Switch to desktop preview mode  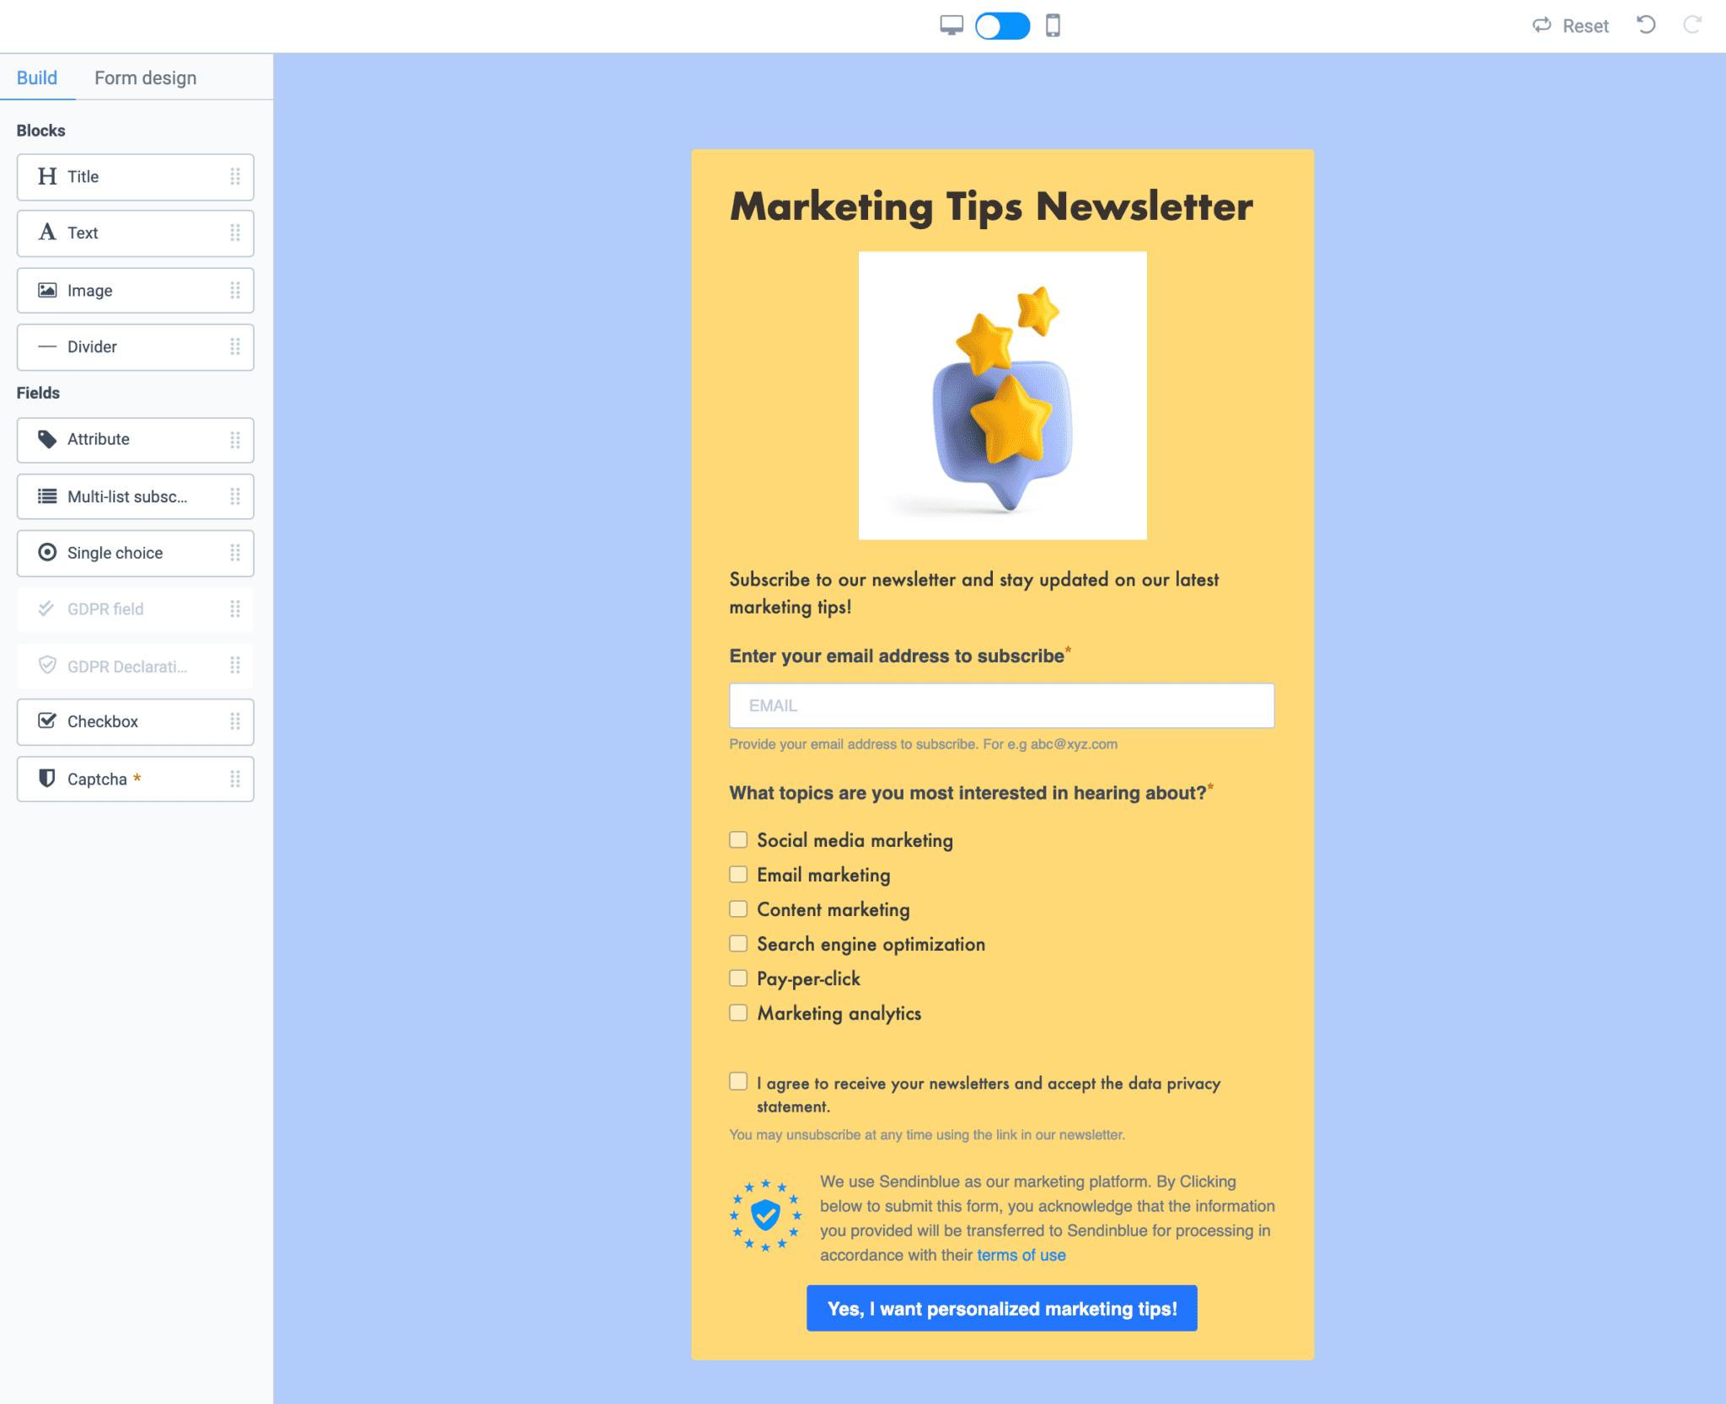click(x=951, y=25)
